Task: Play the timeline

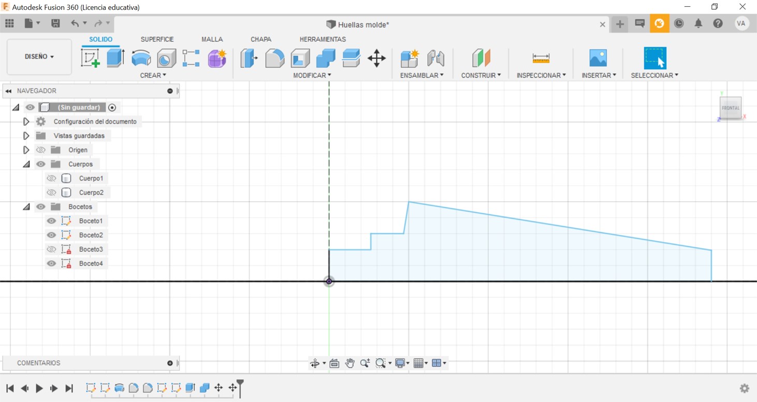Action: [x=39, y=388]
